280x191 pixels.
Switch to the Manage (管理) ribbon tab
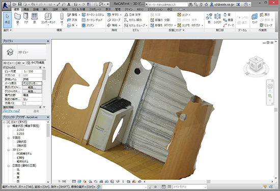(118, 9)
